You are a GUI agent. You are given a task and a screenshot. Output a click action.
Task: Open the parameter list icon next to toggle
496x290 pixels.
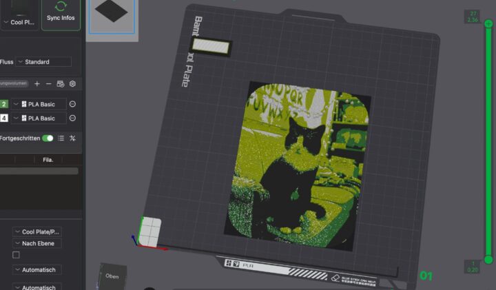click(x=61, y=138)
